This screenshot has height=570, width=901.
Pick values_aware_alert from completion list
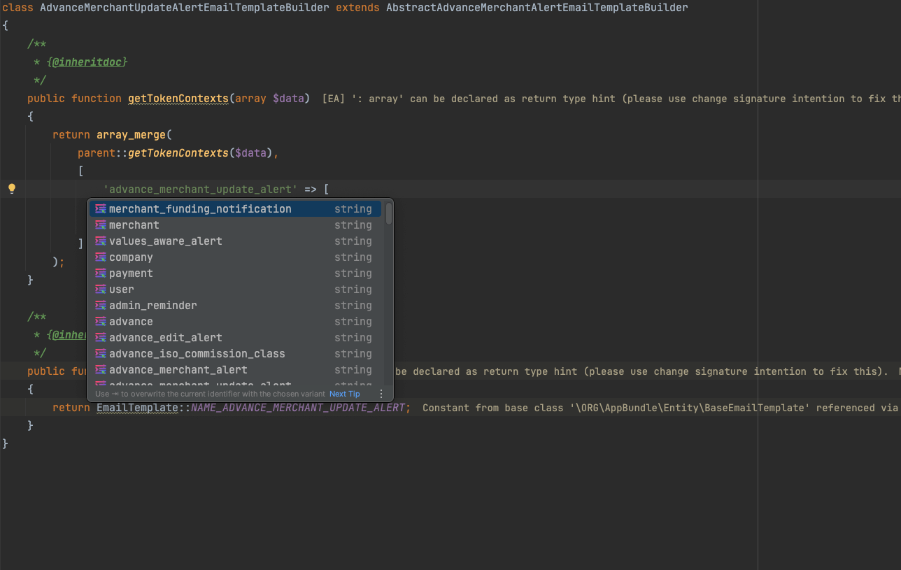click(235, 241)
